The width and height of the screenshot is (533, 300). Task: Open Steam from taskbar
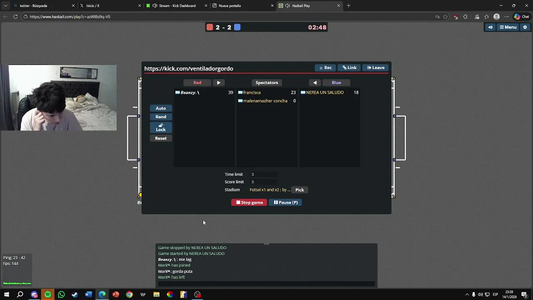click(75, 295)
